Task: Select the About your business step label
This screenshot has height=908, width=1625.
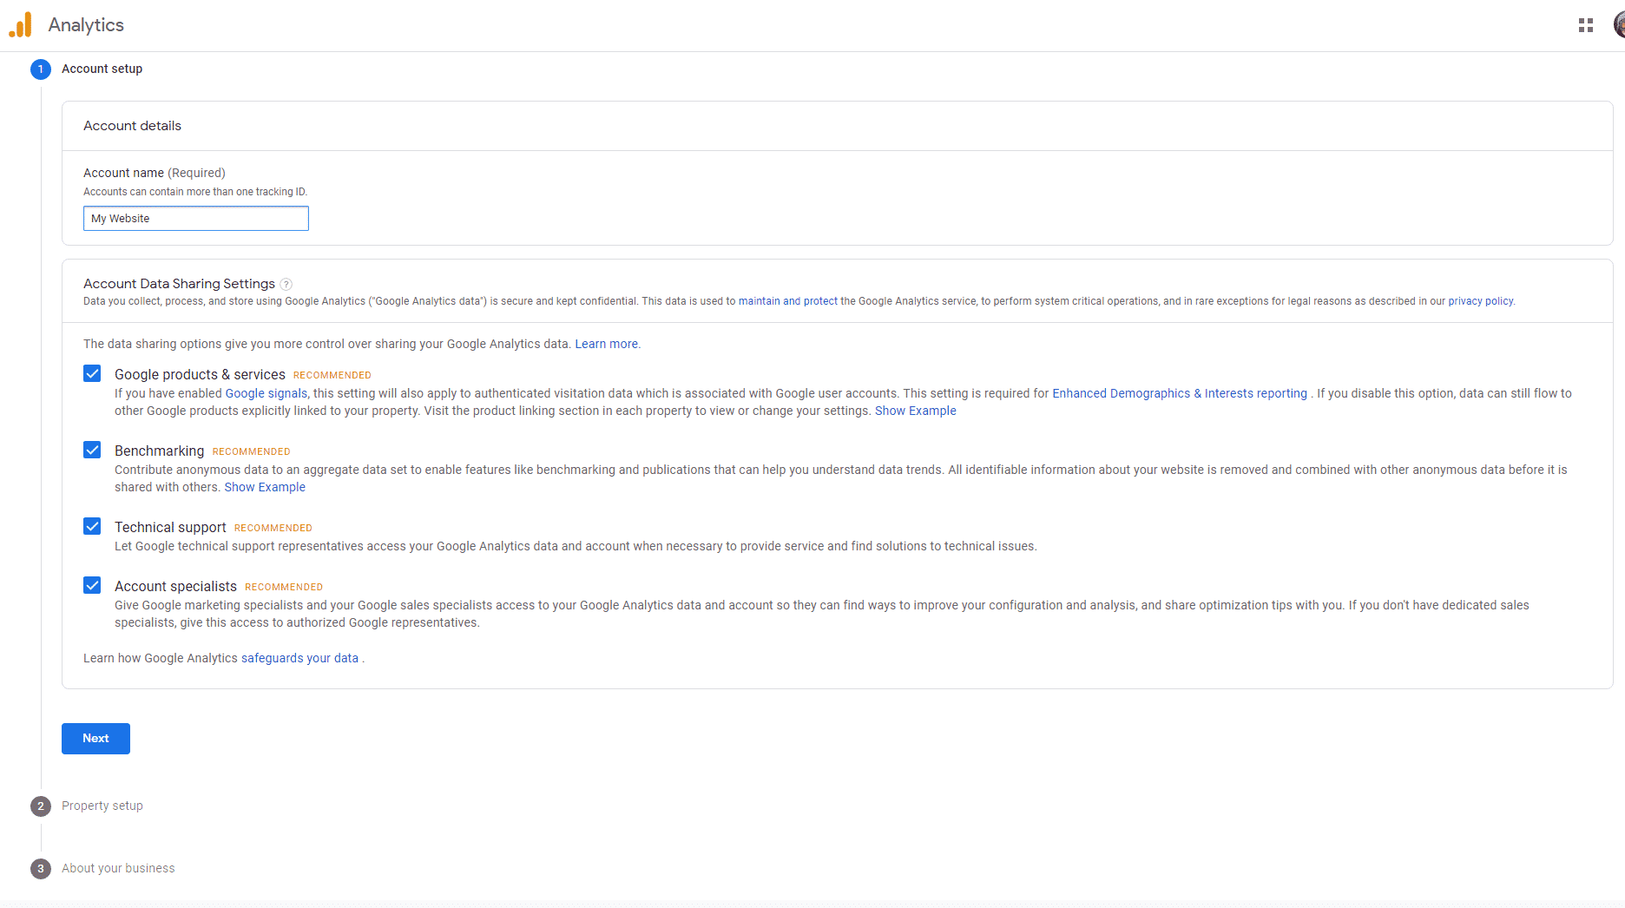Action: point(118,868)
